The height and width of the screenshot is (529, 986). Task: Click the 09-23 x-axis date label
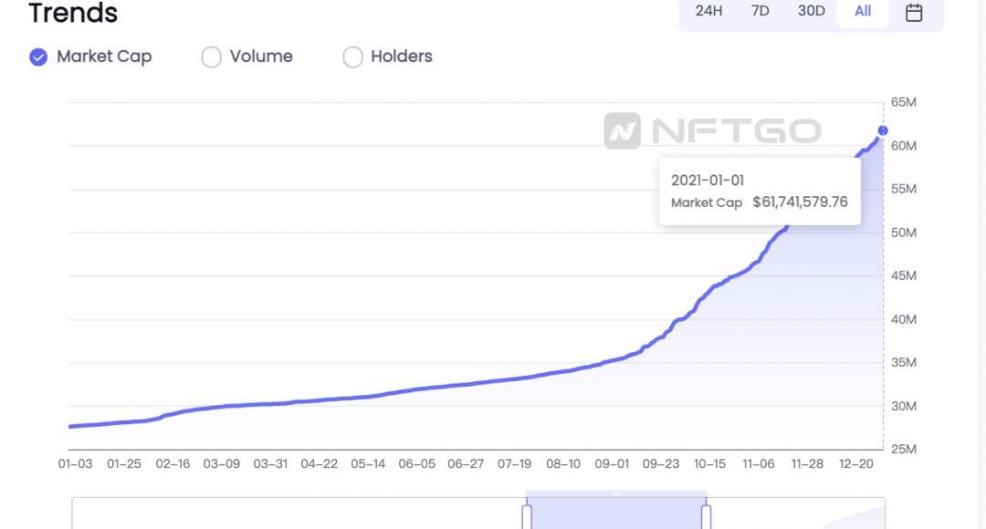(x=660, y=464)
